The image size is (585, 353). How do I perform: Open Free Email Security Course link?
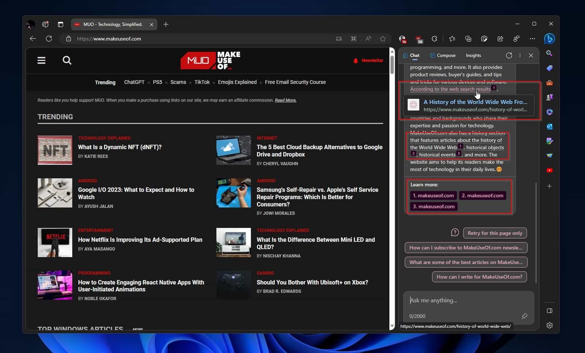tap(295, 82)
